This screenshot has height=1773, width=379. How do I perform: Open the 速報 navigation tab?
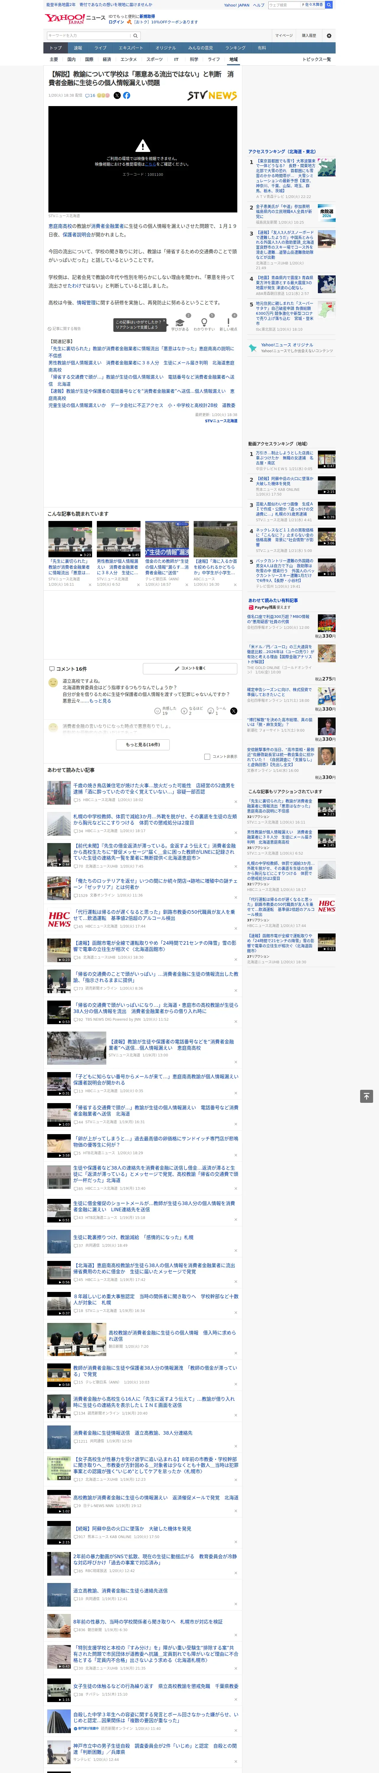pos(78,48)
